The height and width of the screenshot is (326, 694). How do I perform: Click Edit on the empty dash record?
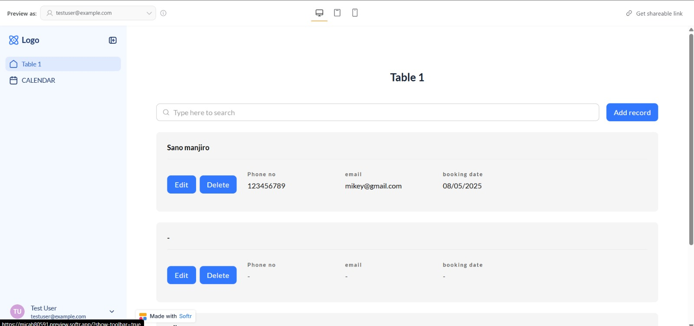pos(181,275)
